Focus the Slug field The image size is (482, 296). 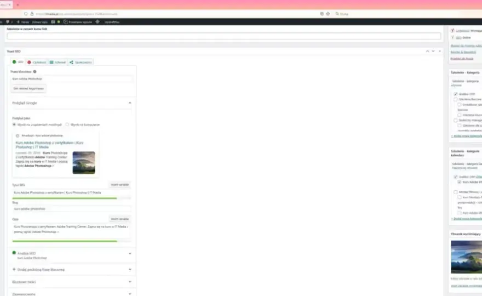pyautogui.click(x=72, y=209)
